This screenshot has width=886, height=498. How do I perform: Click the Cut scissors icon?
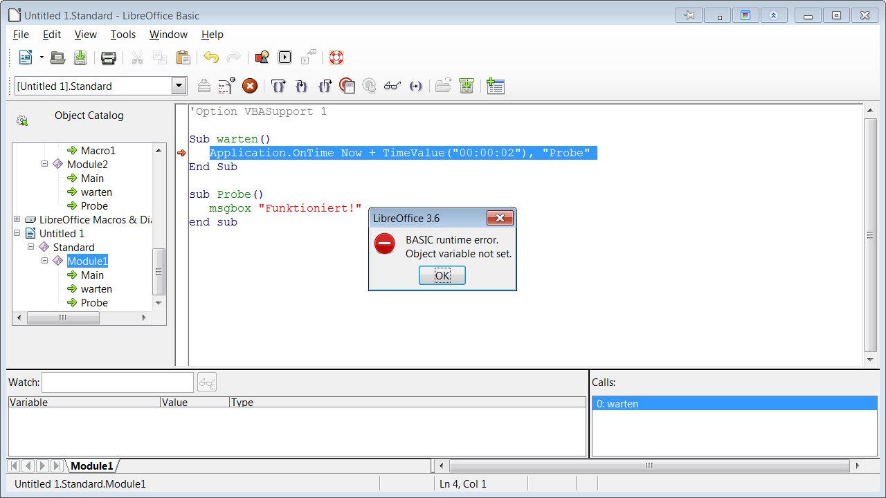pyautogui.click(x=137, y=57)
